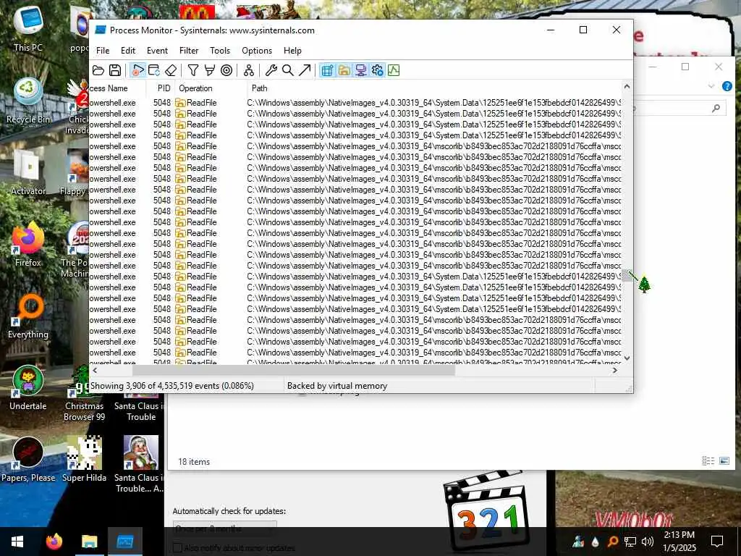The image size is (741, 556).
Task: Toggle Show File System Activity
Action: click(x=344, y=70)
